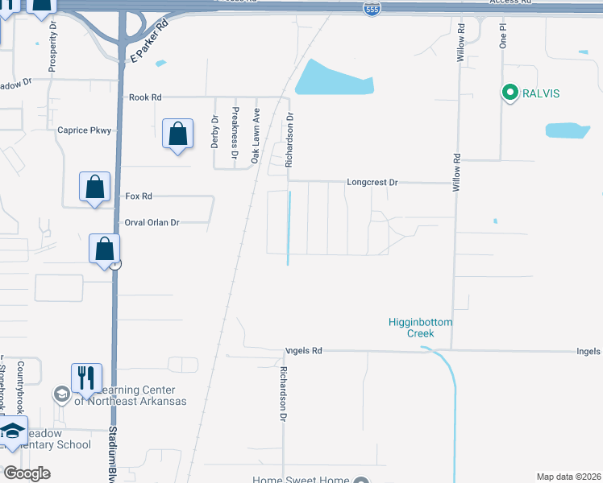603x483 pixels.
Task: Click the Learning Center of Northeast Arkansas label
Action: click(131, 395)
